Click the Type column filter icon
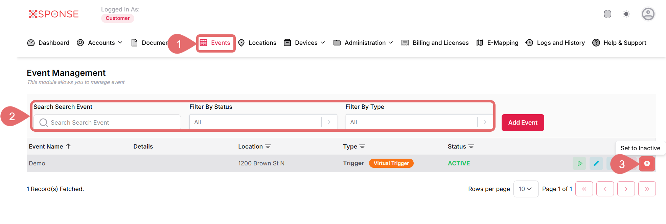The width and height of the screenshot is (666, 224). click(x=362, y=147)
